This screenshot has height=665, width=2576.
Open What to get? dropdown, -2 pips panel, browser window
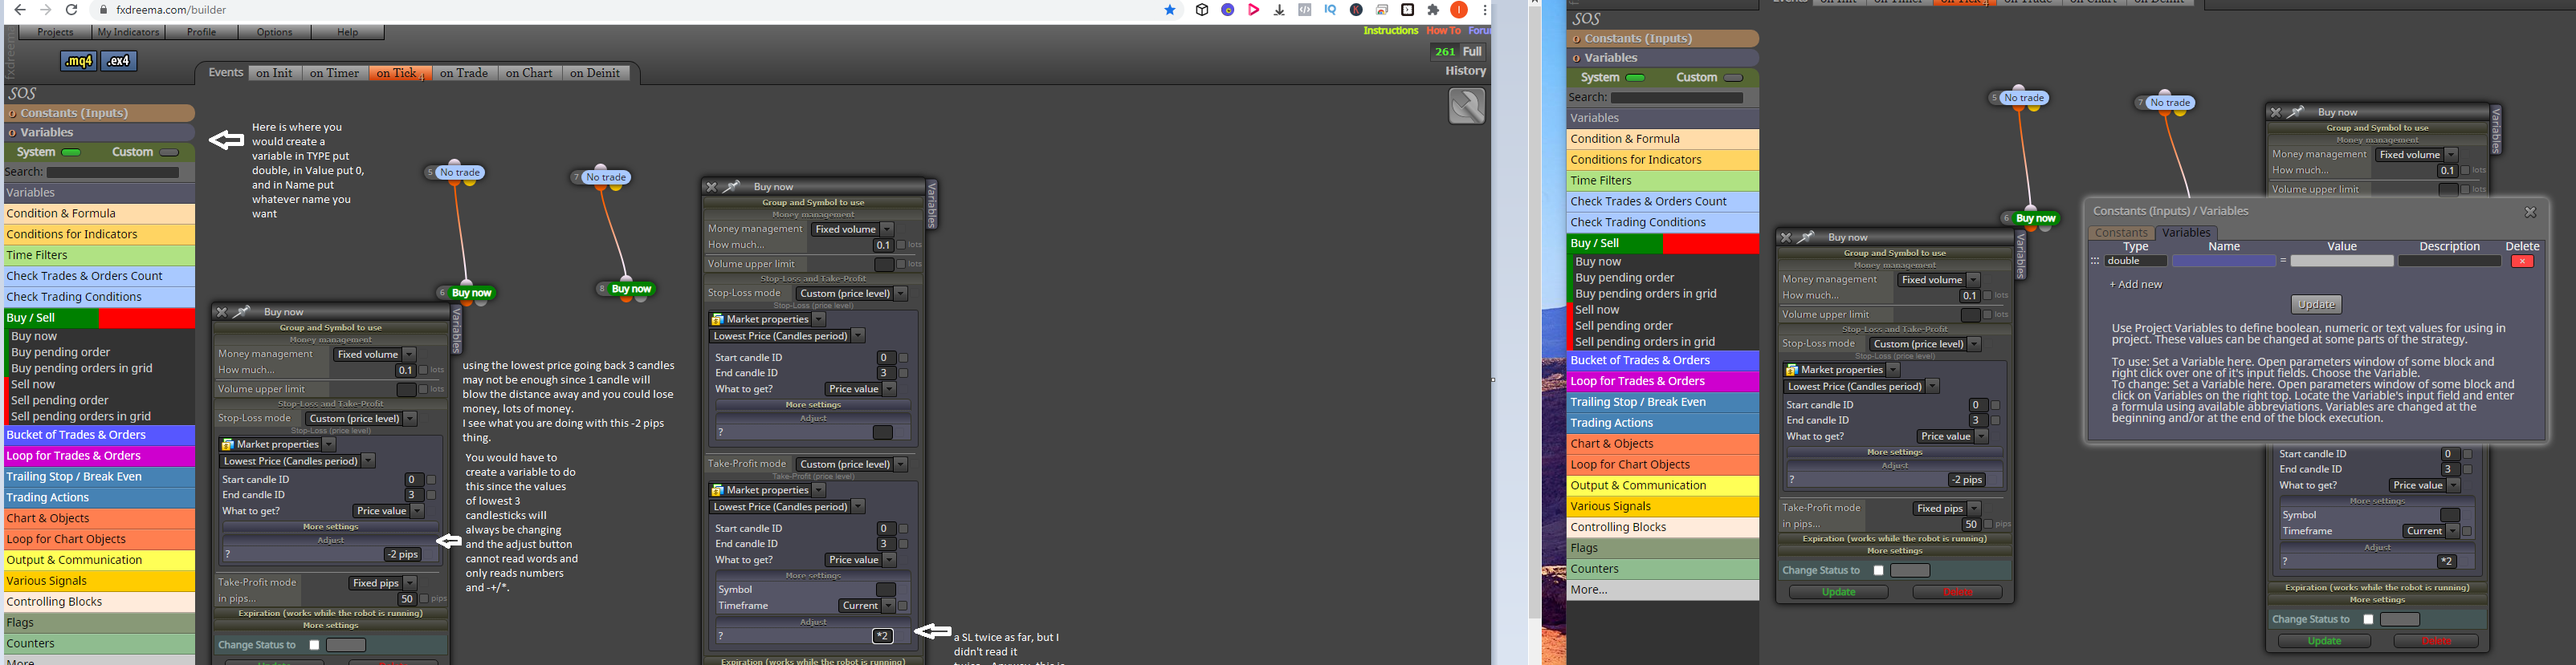click(389, 511)
